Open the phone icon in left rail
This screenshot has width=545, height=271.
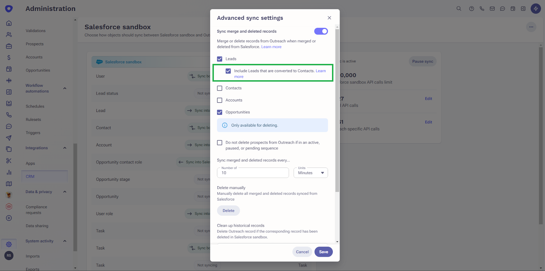[x=9, y=115]
